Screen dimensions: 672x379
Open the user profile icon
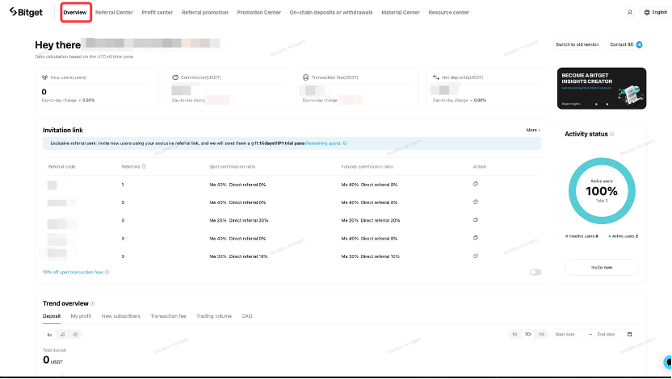coord(630,13)
